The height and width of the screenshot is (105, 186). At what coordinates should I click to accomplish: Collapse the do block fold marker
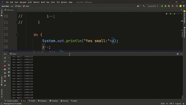(17, 35)
